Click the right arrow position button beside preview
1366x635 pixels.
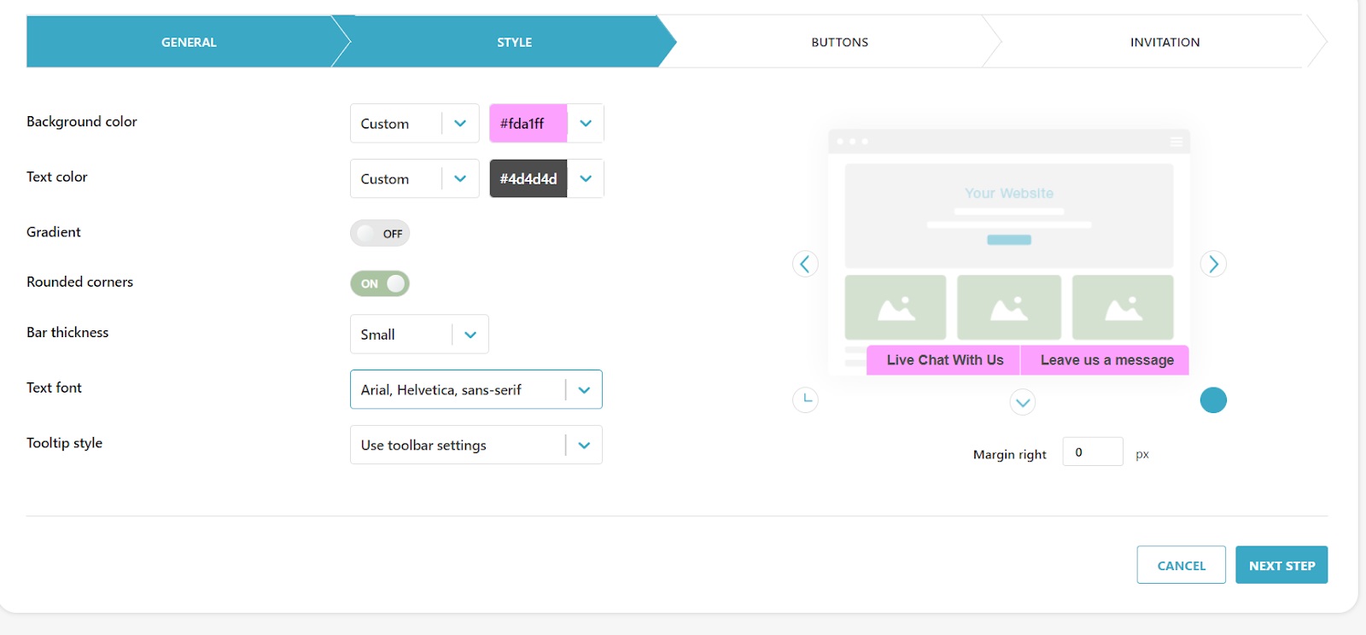(x=1213, y=264)
